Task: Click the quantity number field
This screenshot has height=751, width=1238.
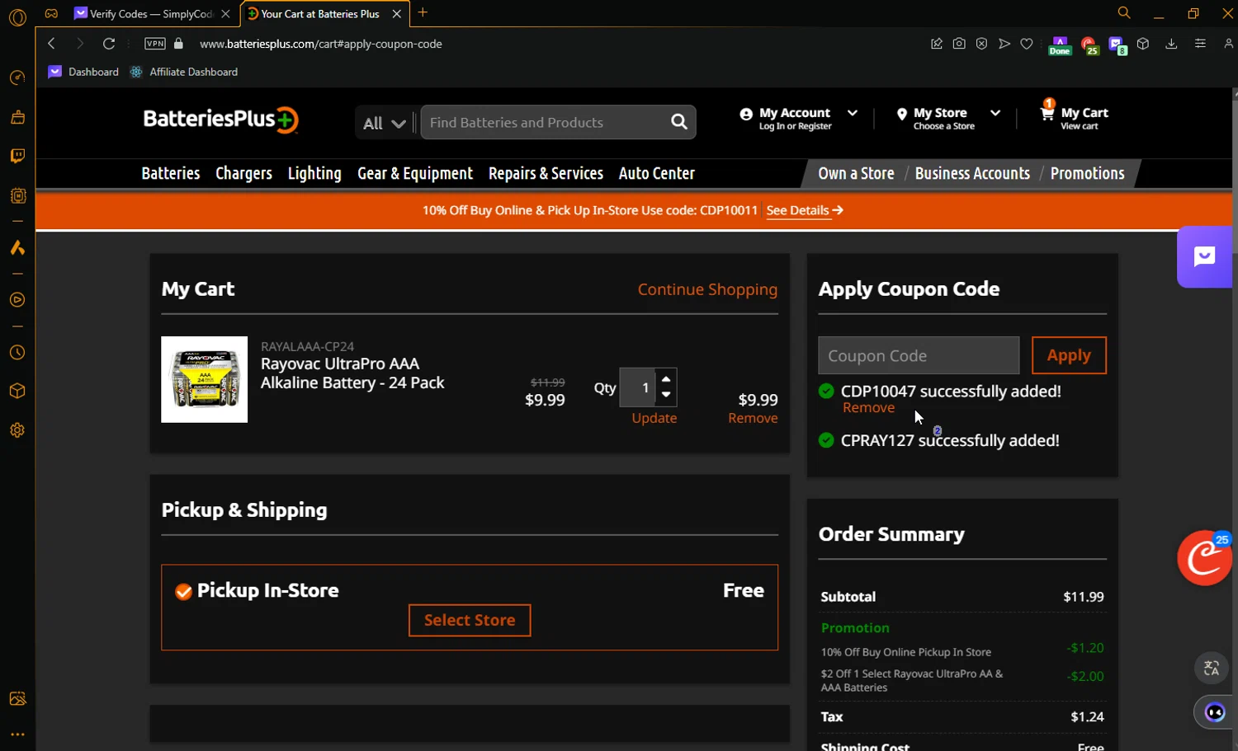Action: point(639,387)
